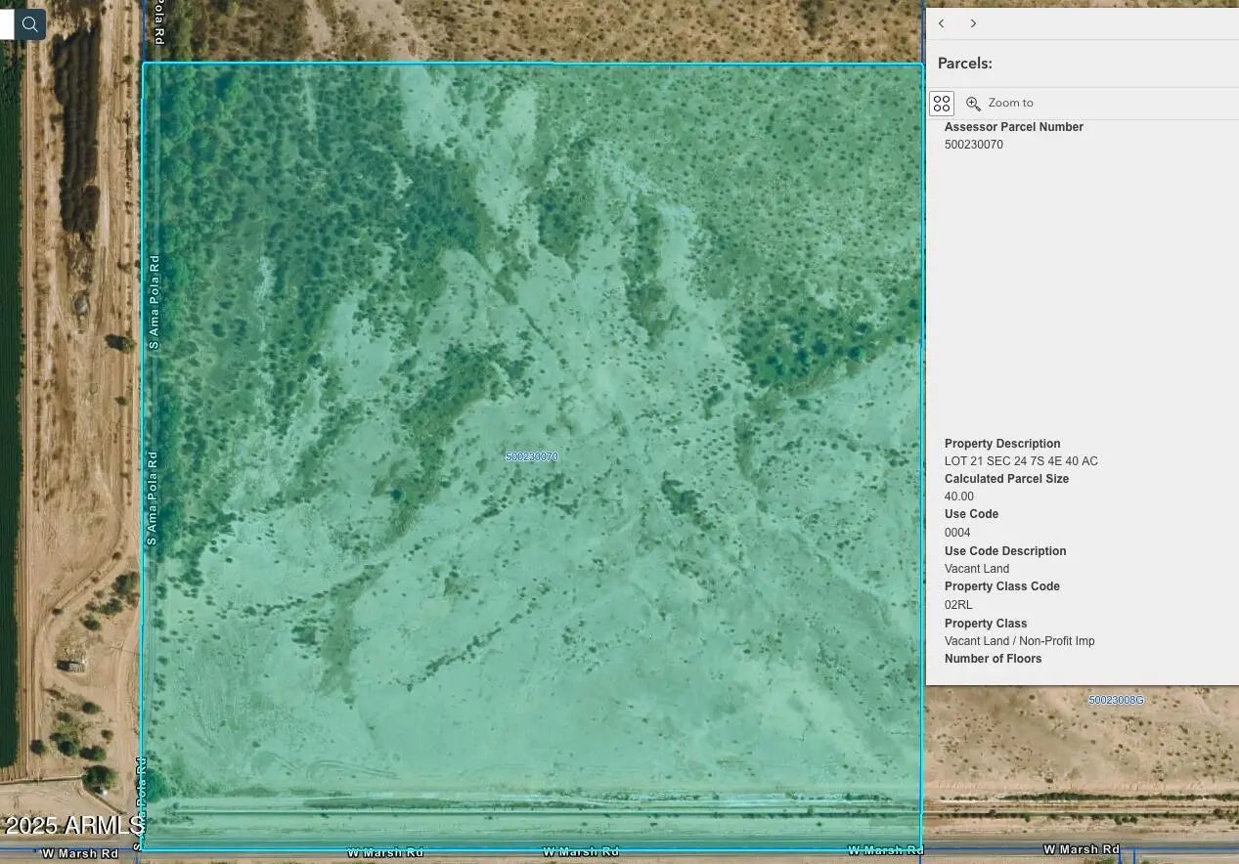Click the Vacant Land use code description
The height and width of the screenshot is (864, 1239).
point(976,569)
